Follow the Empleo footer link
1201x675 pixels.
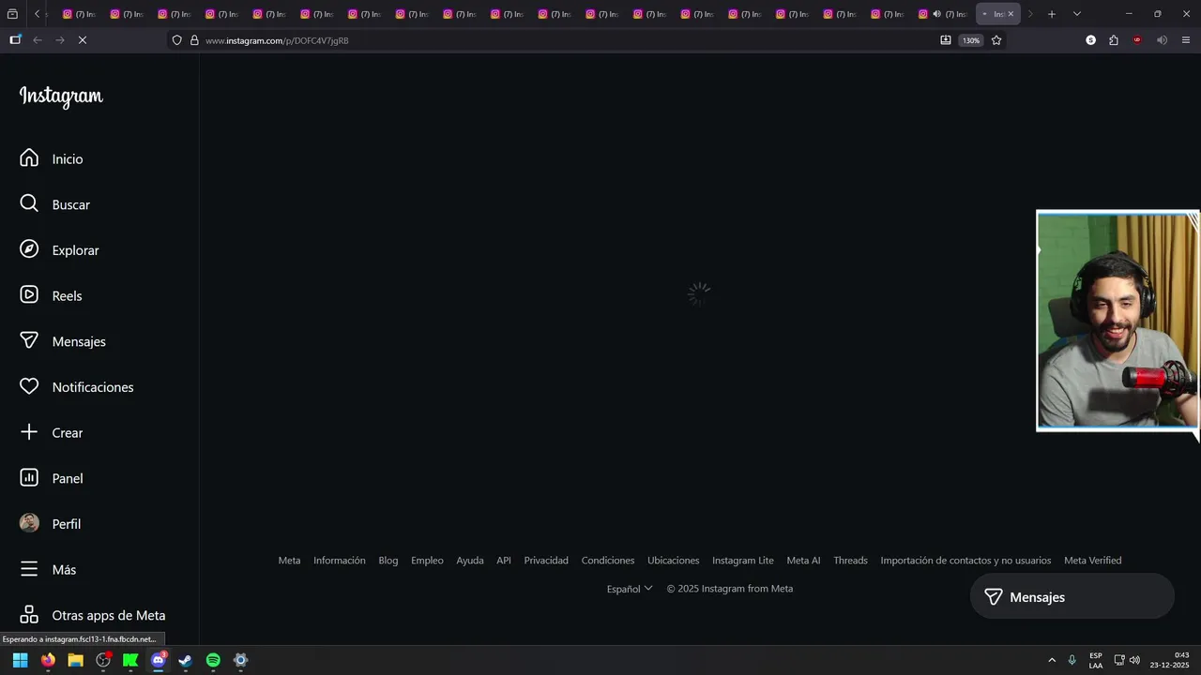pyautogui.click(x=427, y=561)
